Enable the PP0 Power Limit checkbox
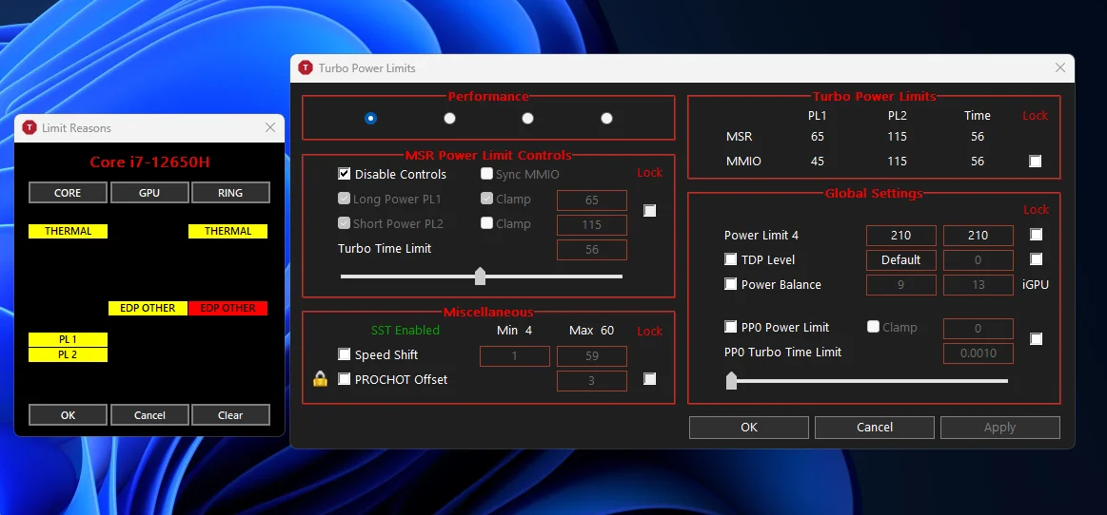1107x515 pixels. point(731,327)
